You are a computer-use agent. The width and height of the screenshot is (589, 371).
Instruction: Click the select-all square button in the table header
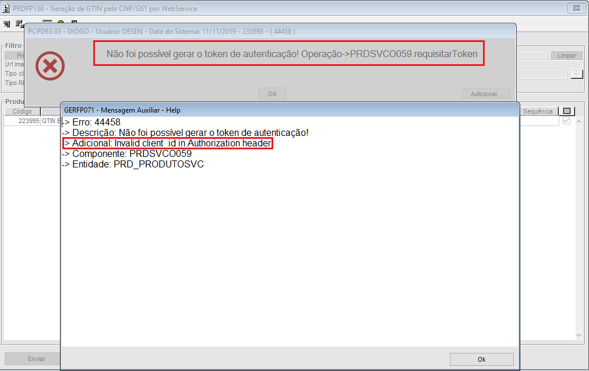tap(567, 111)
